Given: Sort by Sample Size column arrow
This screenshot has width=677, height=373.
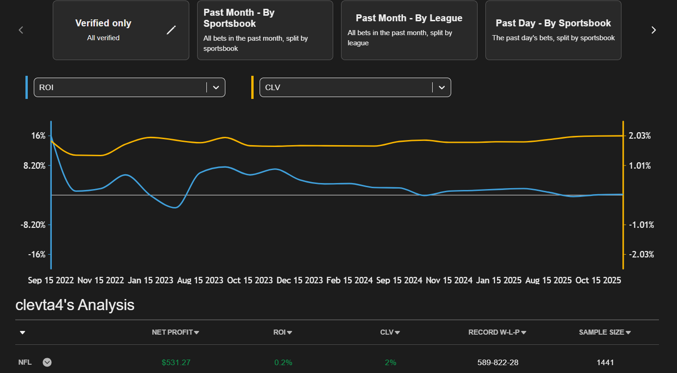Looking at the screenshot, I should 628,332.
